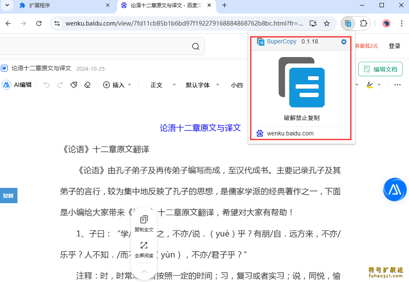Bookmark this page with the star icon
This screenshot has height=282, width=409.
click(327, 23)
